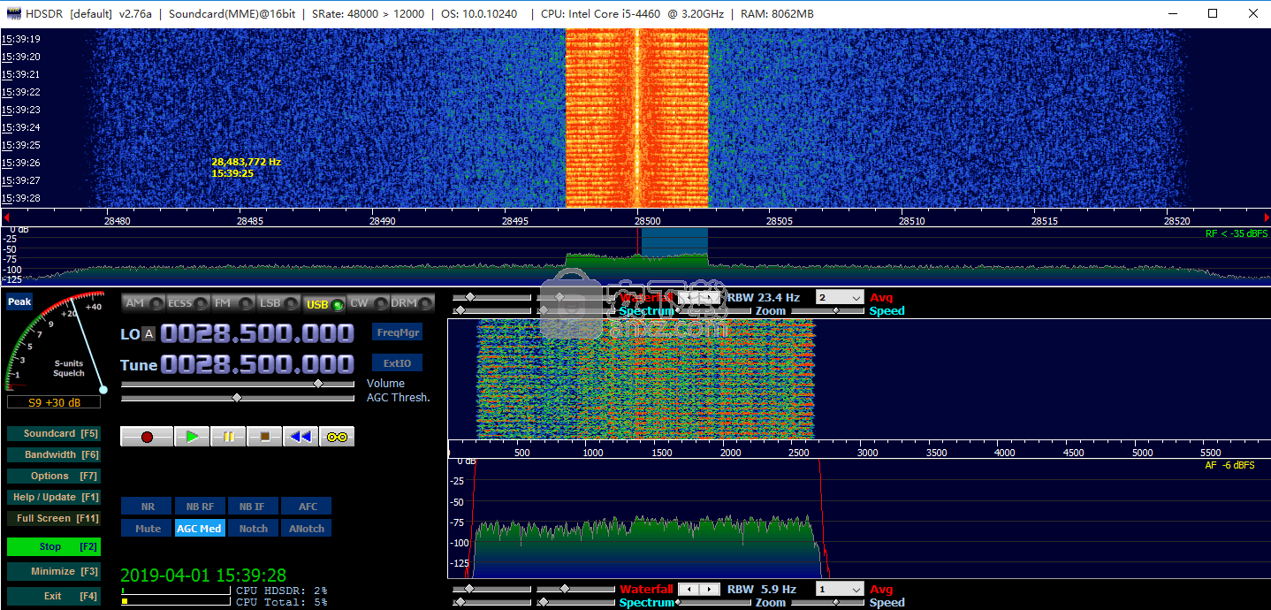Click the date-time display 2019-04-01 15:39:28
Image resolution: width=1271 pixels, height=610 pixels.
coord(203,576)
